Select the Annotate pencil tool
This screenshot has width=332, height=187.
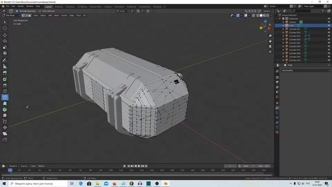(5, 60)
